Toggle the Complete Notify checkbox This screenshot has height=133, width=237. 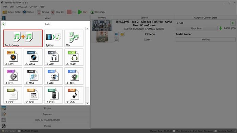(216, 131)
